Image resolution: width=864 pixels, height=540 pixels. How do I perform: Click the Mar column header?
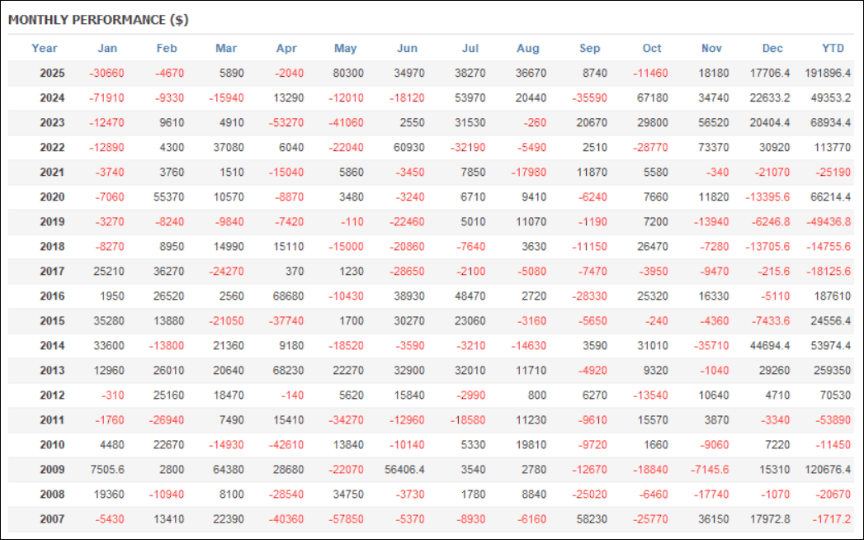(226, 48)
